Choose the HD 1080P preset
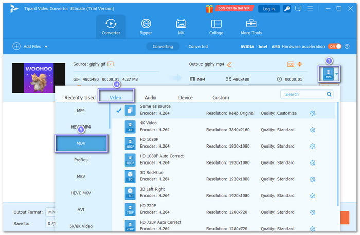Screen dimensions: 360x235 223,143
